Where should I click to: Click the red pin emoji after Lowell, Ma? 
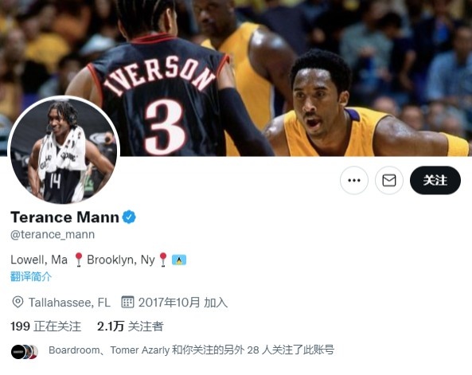79,260
